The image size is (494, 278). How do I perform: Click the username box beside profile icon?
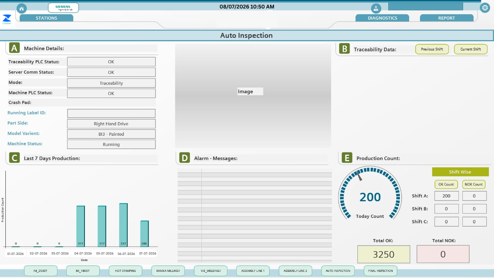[425, 7]
